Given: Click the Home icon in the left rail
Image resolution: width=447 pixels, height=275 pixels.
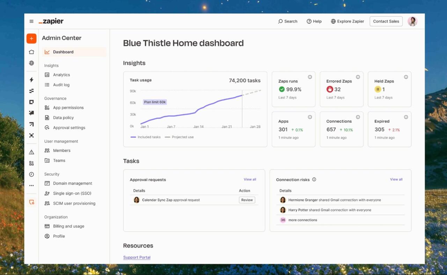Looking at the screenshot, I should pyautogui.click(x=31, y=52).
